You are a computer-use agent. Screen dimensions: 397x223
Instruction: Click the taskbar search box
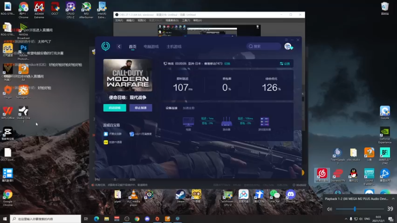coord(46,219)
